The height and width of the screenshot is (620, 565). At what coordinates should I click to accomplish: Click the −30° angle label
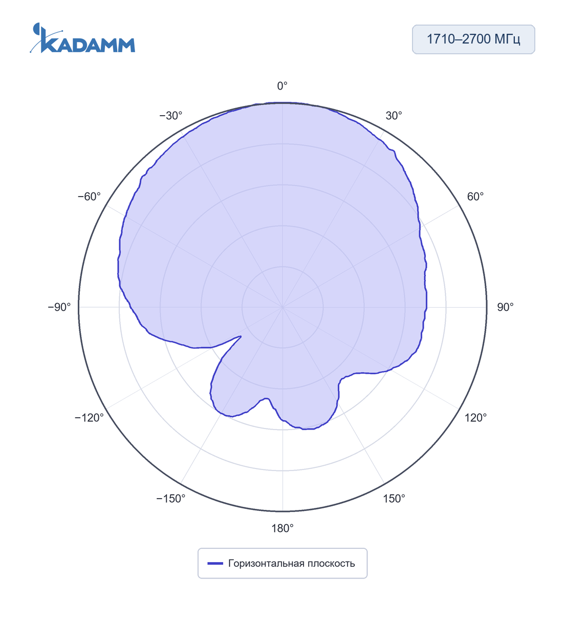click(171, 116)
